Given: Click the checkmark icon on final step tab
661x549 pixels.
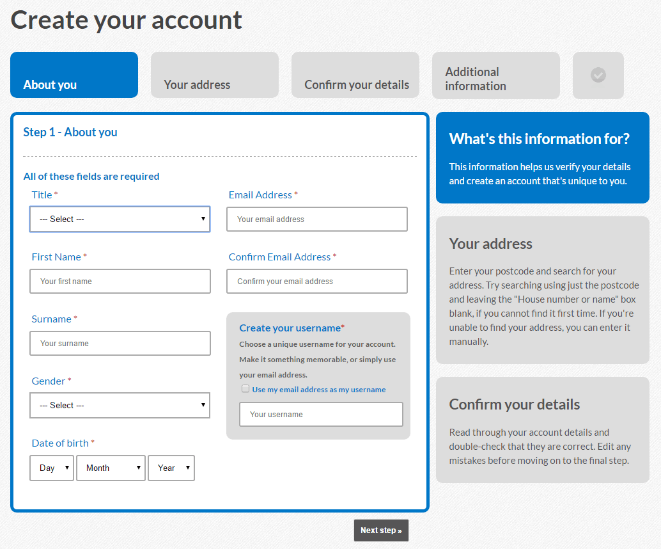Looking at the screenshot, I should pos(598,76).
